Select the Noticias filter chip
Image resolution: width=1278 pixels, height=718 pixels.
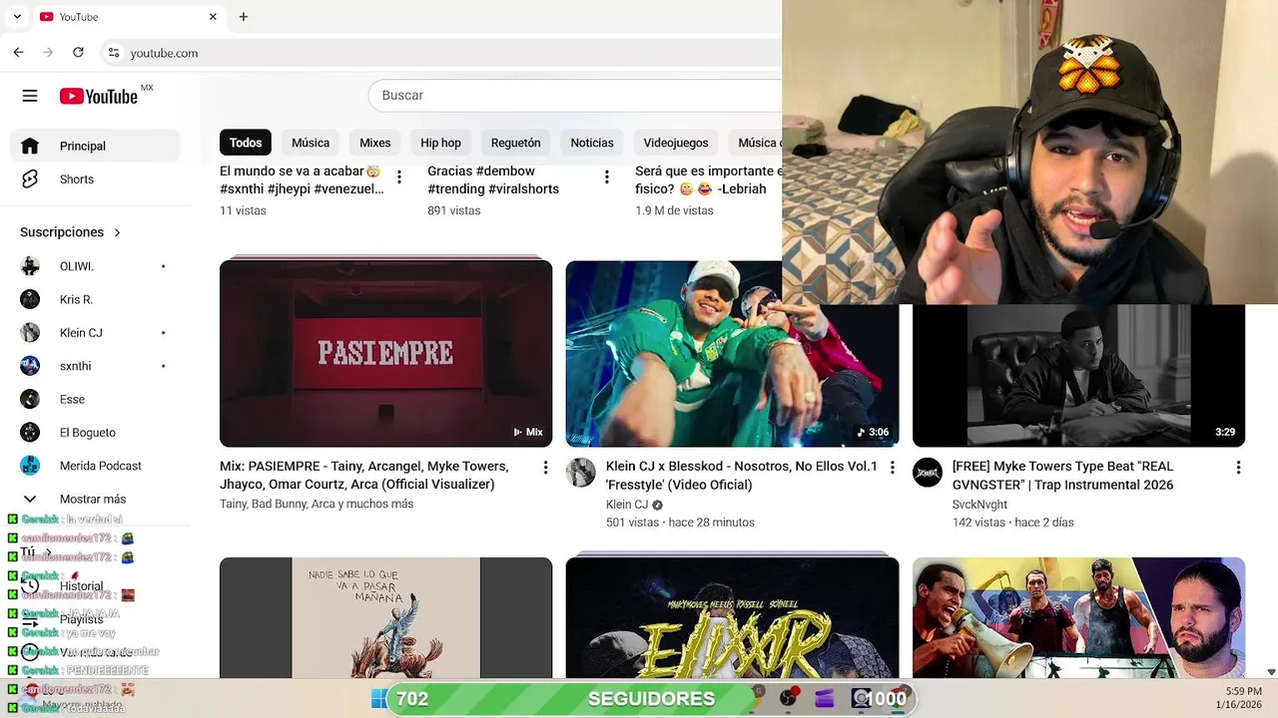592,143
